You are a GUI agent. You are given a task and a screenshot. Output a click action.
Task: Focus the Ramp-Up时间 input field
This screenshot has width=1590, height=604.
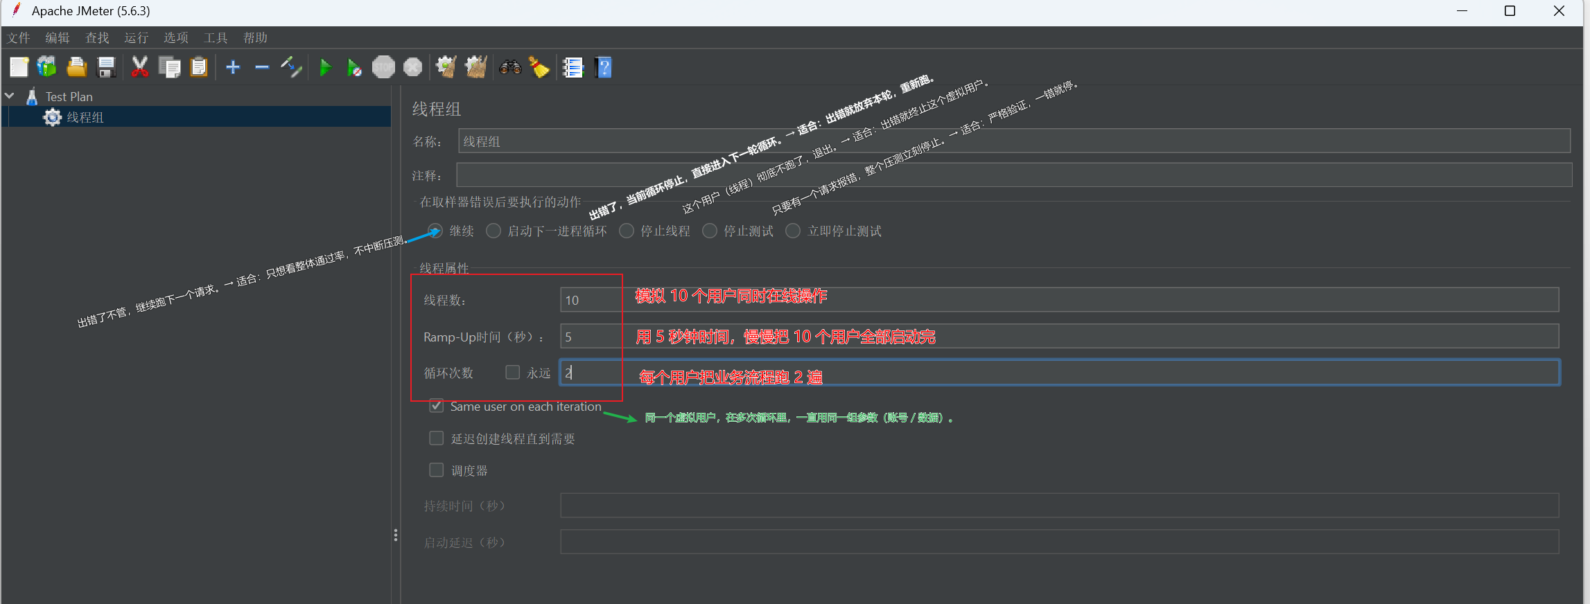(1060, 337)
